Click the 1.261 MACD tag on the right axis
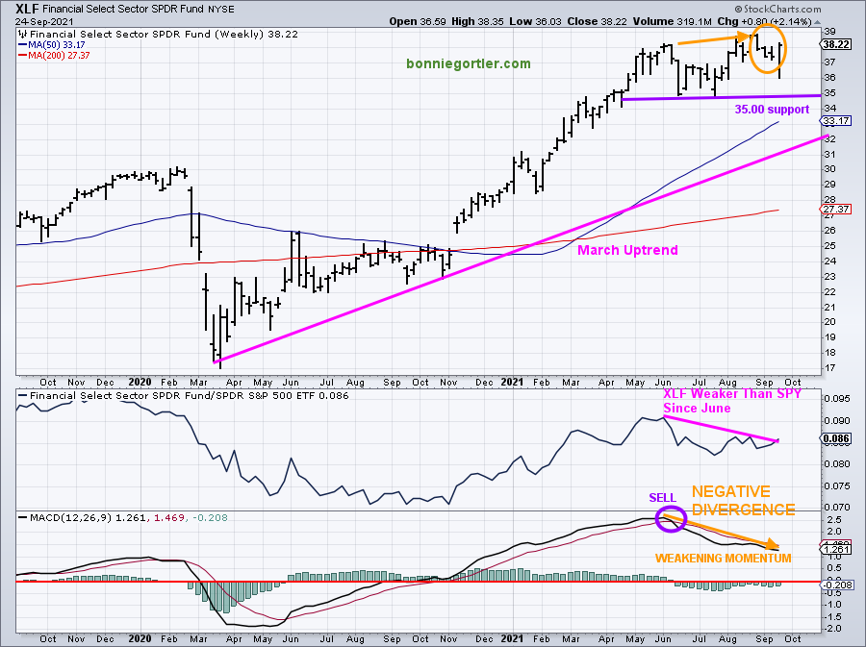 click(836, 549)
